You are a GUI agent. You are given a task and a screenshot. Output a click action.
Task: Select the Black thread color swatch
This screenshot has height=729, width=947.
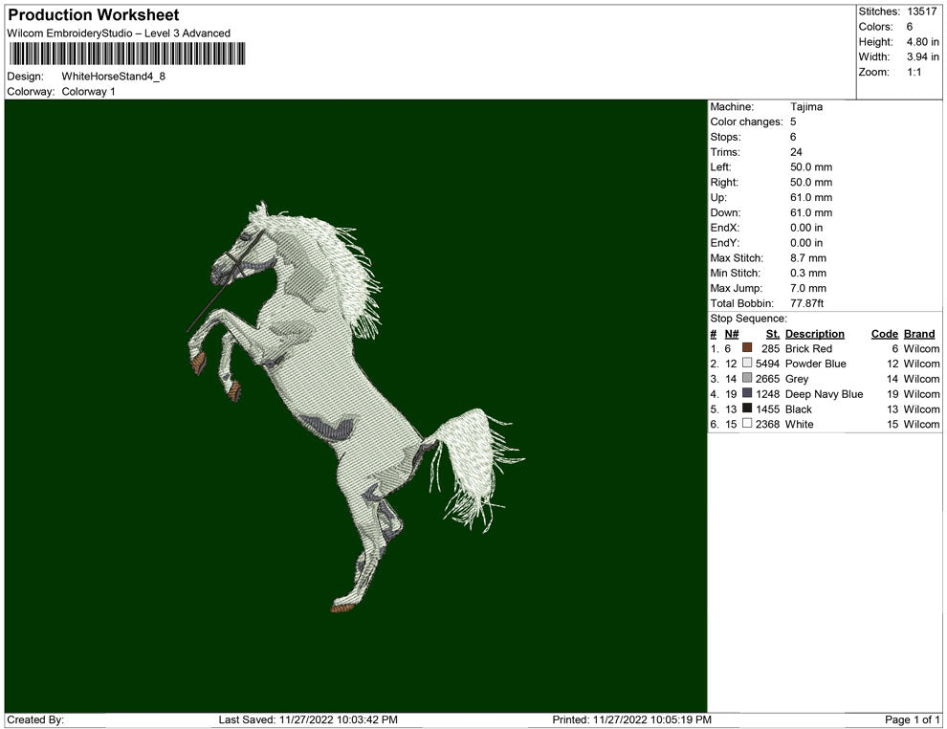coord(747,409)
